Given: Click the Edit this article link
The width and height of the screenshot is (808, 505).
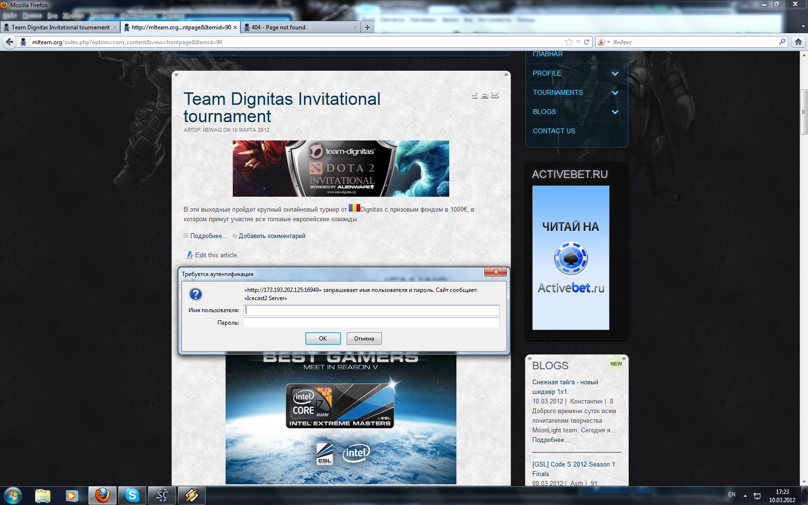Looking at the screenshot, I should pyautogui.click(x=217, y=255).
